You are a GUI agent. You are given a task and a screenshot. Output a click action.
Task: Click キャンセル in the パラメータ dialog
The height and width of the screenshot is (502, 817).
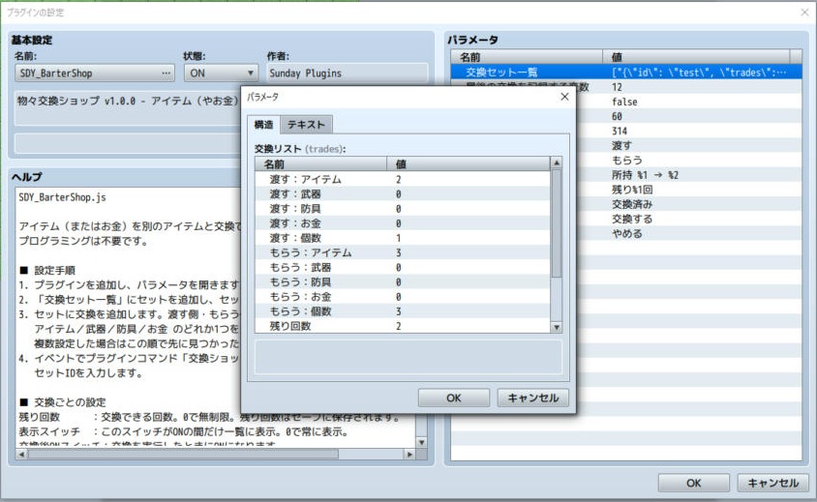pyautogui.click(x=533, y=398)
